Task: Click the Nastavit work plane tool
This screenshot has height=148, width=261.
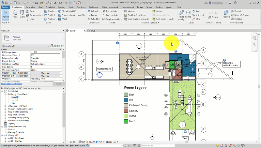Action: (x=226, y=14)
